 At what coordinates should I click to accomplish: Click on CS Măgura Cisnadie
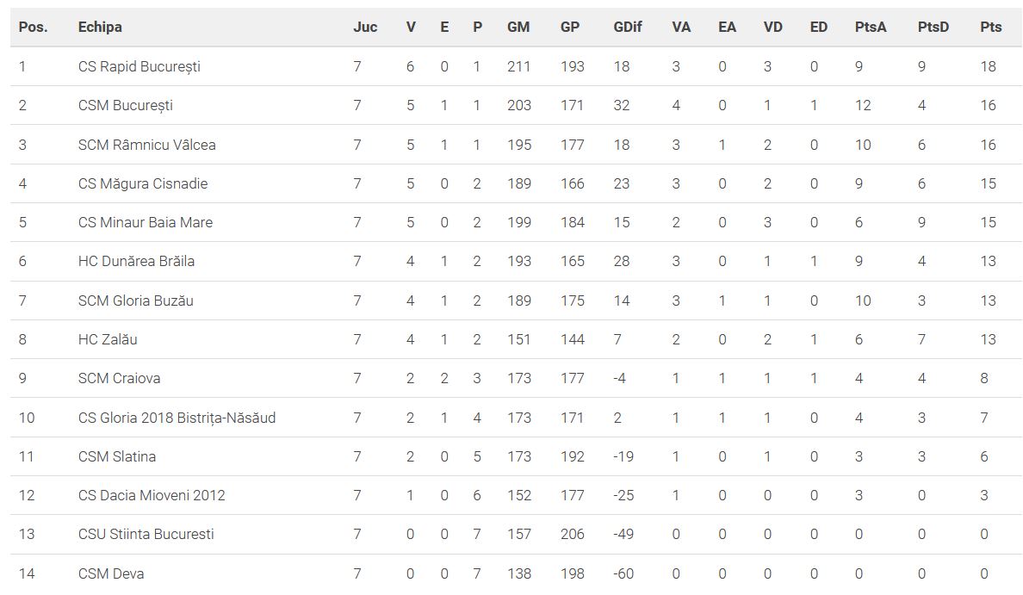pyautogui.click(x=142, y=183)
